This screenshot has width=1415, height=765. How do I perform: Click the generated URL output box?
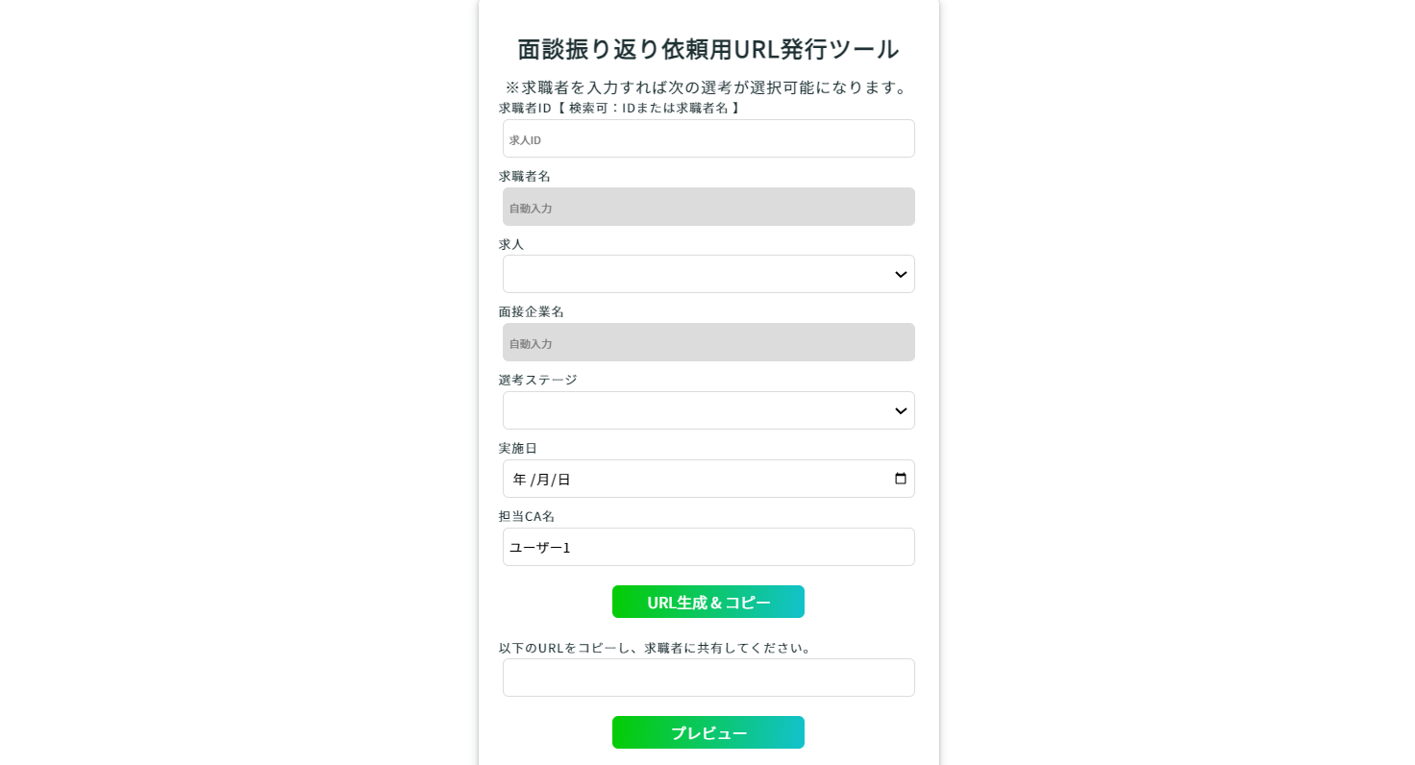click(x=708, y=678)
